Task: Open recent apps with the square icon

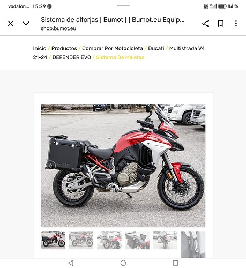Action: pos(175,263)
